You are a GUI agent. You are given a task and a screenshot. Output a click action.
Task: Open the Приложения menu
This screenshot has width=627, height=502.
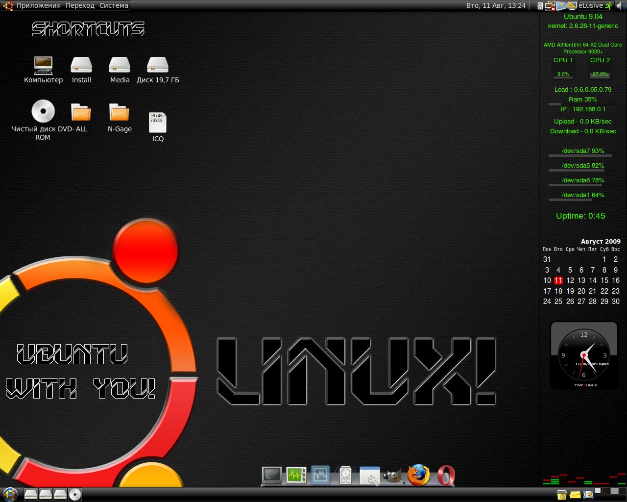click(39, 5)
